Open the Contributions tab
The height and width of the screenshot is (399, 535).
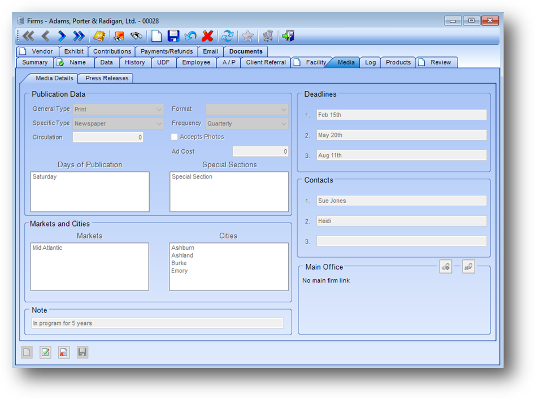click(112, 51)
